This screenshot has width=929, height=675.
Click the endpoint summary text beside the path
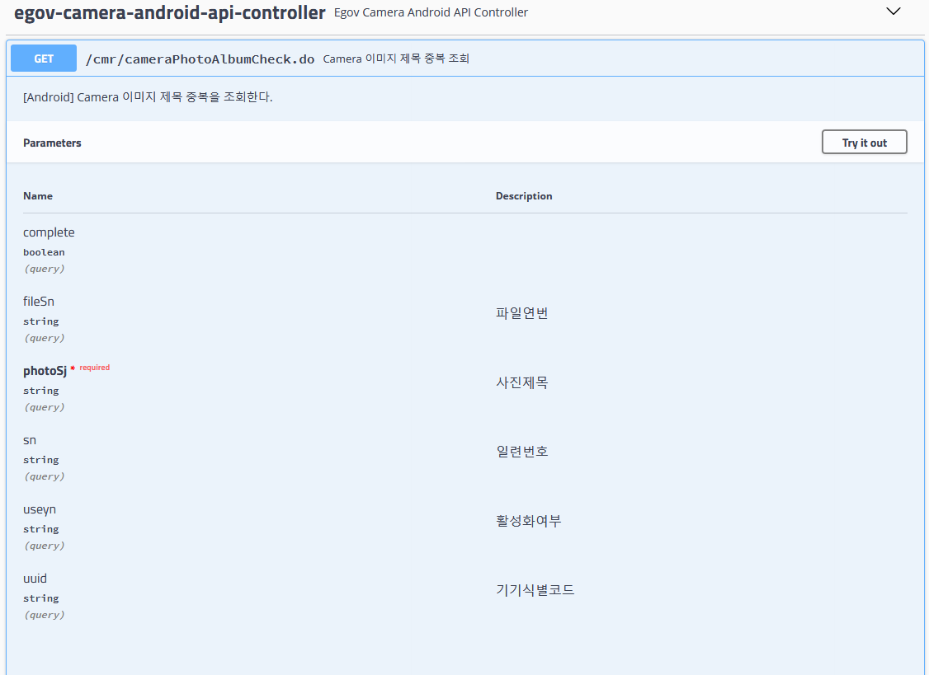point(396,59)
